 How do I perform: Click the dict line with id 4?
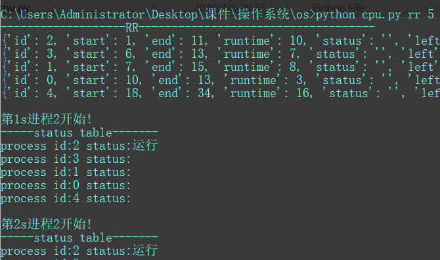(x=220, y=93)
